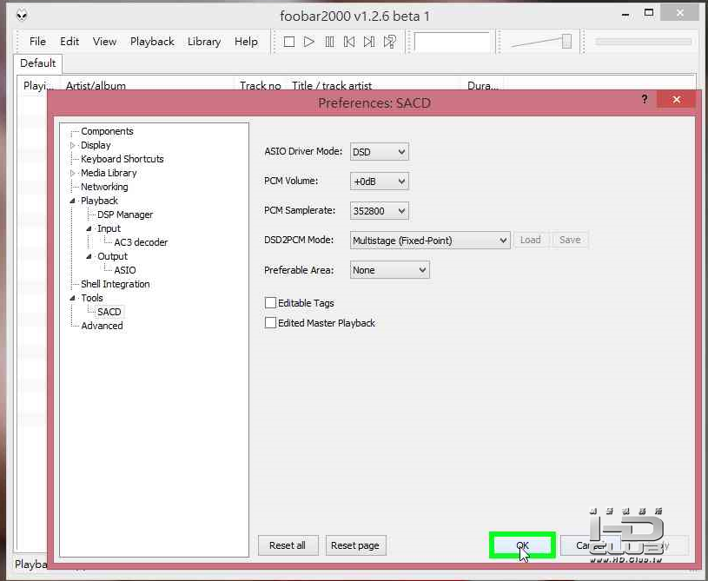Collapse the Input tree node

(89, 228)
